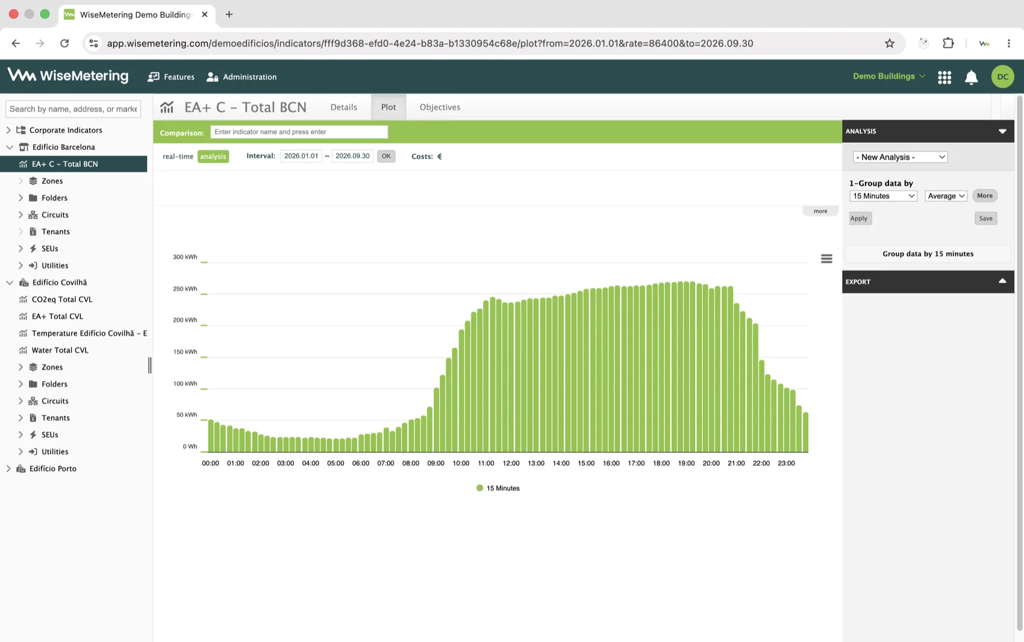Screen dimensions: 1024x642
Task: Click the Save analysis button
Action: pyautogui.click(x=985, y=219)
